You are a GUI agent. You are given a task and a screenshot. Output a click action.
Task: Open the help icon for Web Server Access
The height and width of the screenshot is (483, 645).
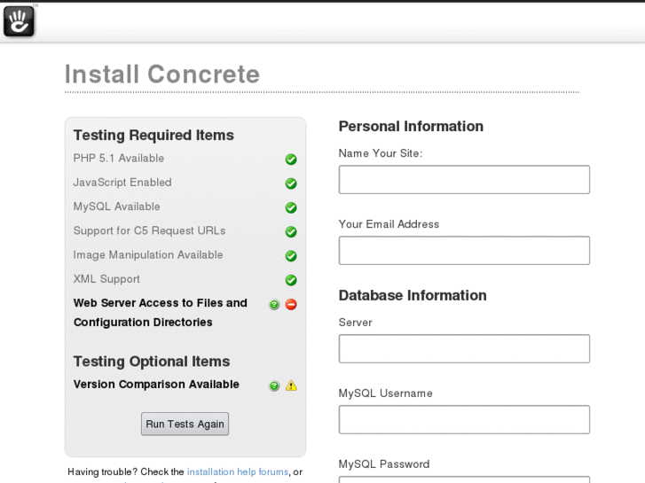tap(274, 305)
